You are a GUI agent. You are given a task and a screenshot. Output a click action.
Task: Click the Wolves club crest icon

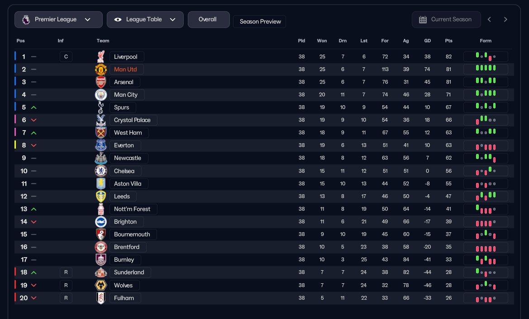pyautogui.click(x=100, y=285)
